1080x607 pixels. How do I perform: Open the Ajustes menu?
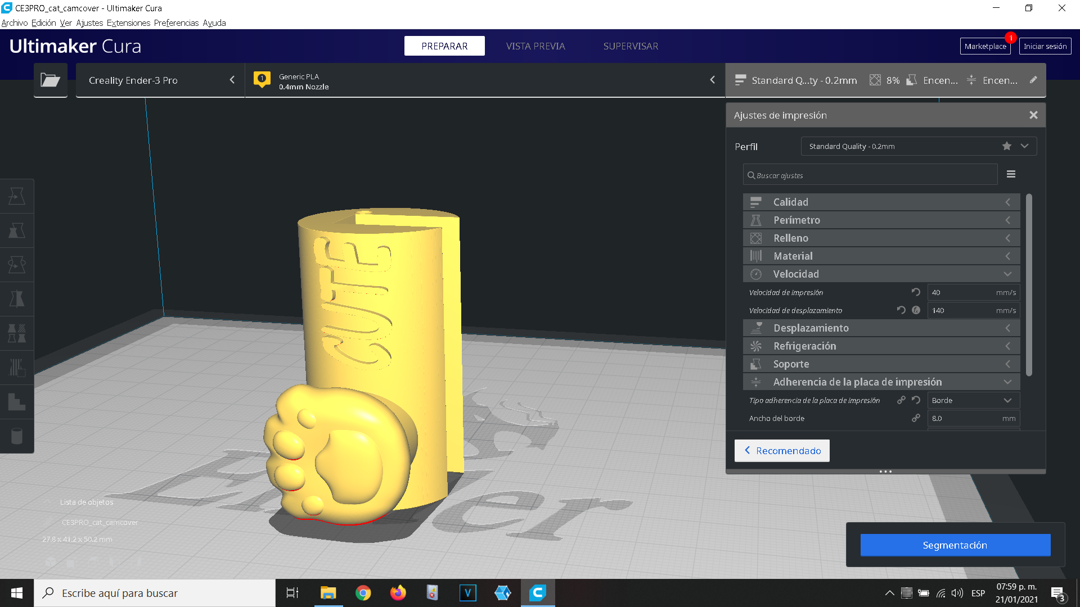(89, 23)
